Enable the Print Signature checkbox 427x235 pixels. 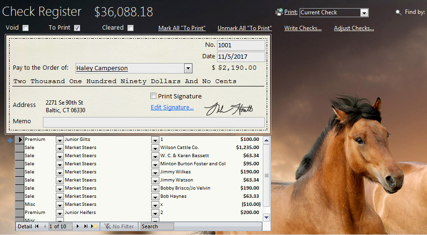pos(154,96)
